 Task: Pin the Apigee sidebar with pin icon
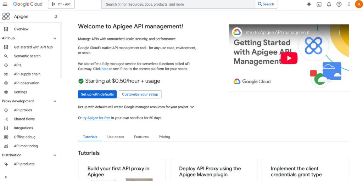pyautogui.click(x=56, y=17)
